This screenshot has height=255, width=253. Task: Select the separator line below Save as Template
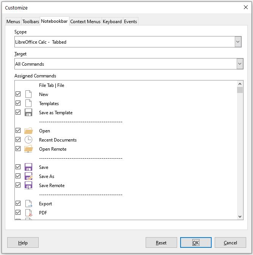coord(81,122)
